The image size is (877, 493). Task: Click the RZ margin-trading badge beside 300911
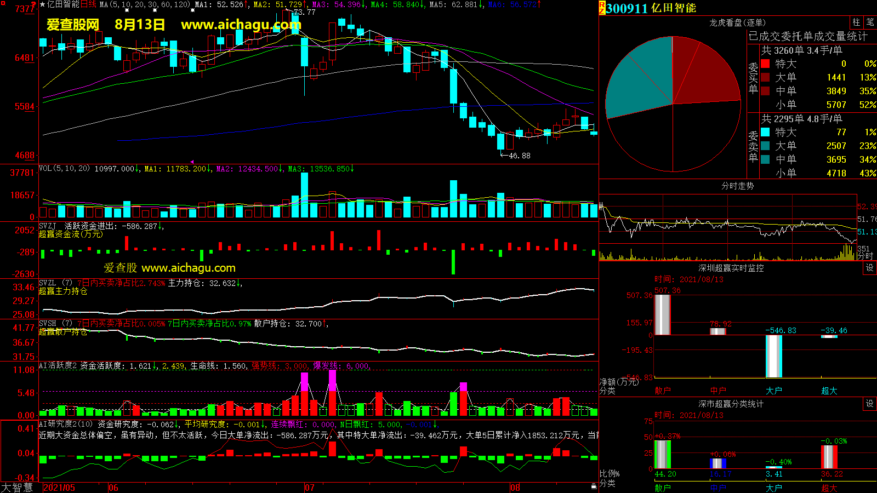[602, 8]
